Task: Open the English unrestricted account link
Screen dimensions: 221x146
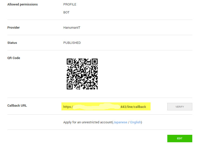Action: pos(136,122)
